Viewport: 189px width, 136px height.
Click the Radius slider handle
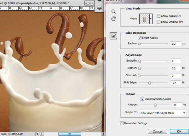139,44
